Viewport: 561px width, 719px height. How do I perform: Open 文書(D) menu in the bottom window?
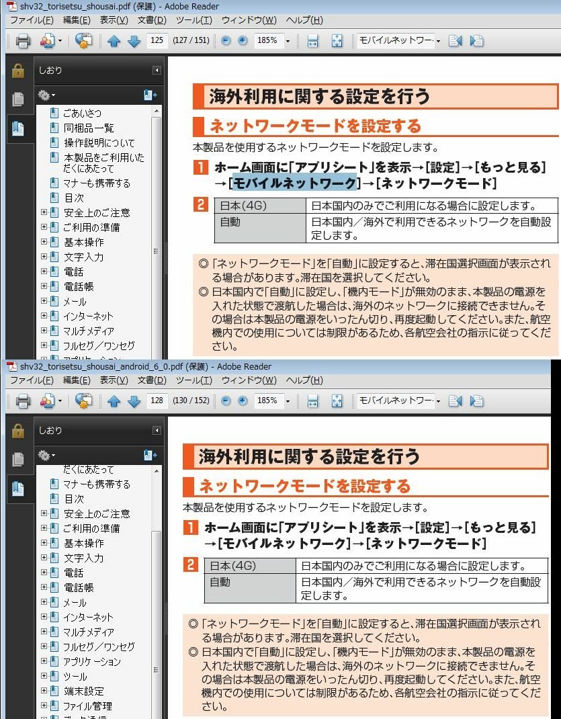click(x=152, y=380)
